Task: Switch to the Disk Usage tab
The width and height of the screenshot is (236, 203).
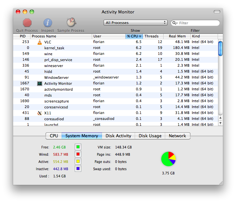Action: click(x=150, y=136)
